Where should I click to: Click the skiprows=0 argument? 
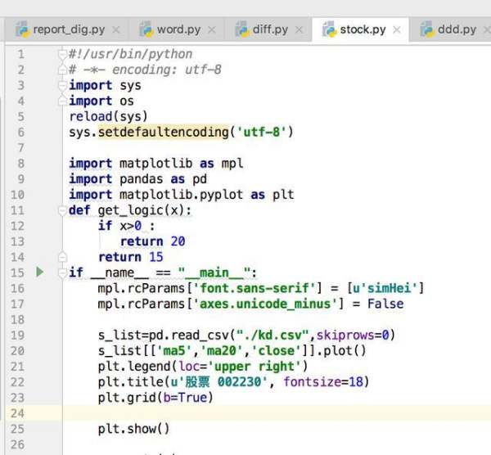pyautogui.click(x=353, y=335)
